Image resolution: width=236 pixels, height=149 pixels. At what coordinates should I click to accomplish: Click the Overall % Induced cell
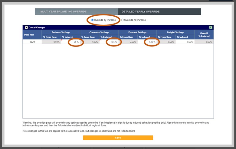pos(204,42)
